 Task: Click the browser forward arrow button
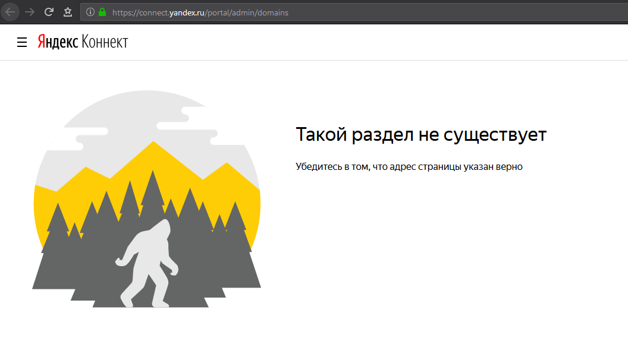(x=30, y=12)
